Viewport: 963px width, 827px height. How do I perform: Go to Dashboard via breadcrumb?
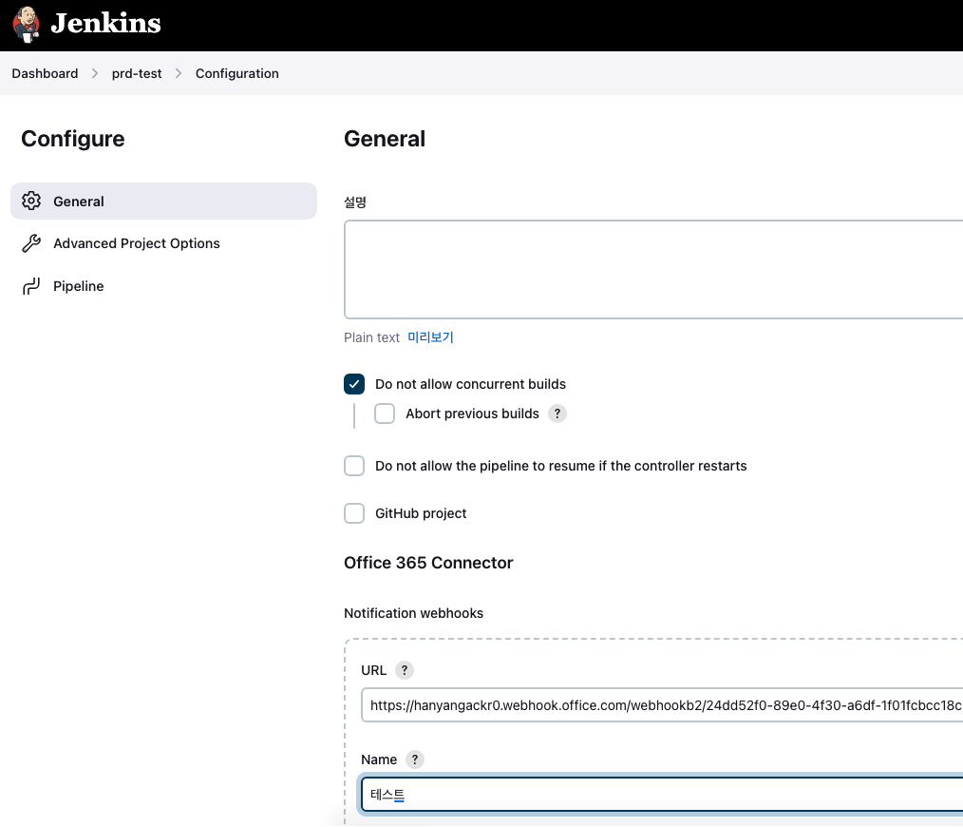(45, 73)
